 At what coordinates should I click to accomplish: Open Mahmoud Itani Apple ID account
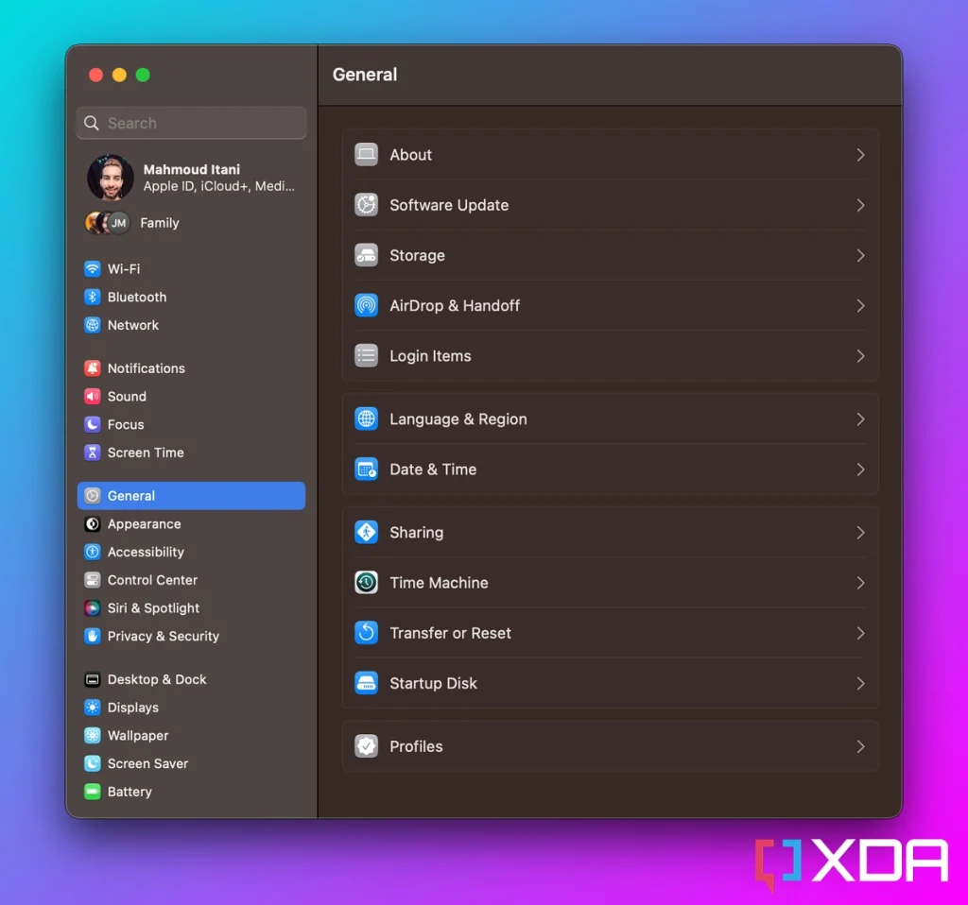coord(191,178)
